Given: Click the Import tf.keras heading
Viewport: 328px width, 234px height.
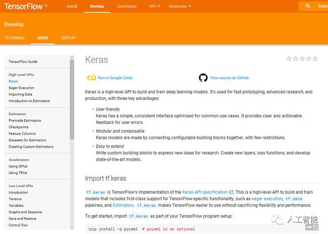Looking at the screenshot, I should pos(106,178).
